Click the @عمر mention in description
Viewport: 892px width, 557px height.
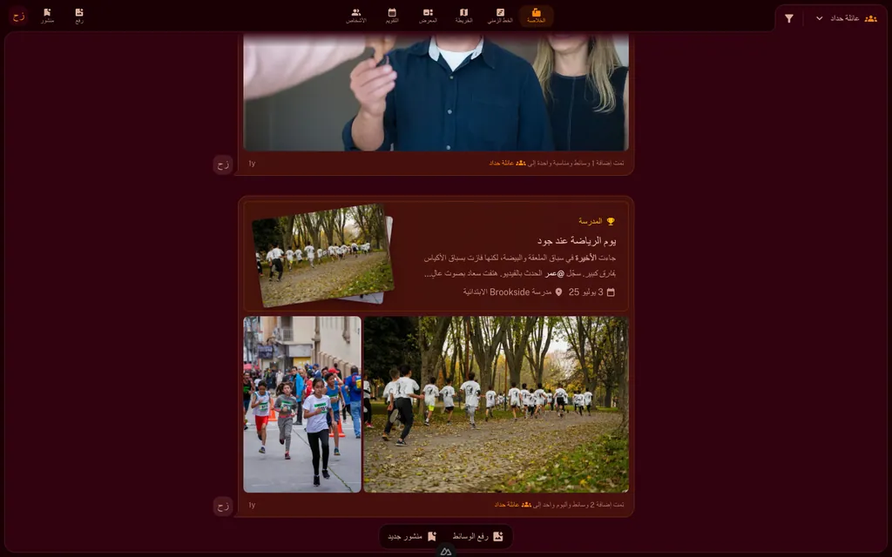coord(553,273)
